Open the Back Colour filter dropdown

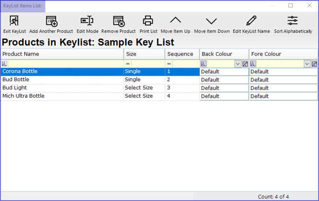[x=238, y=64]
